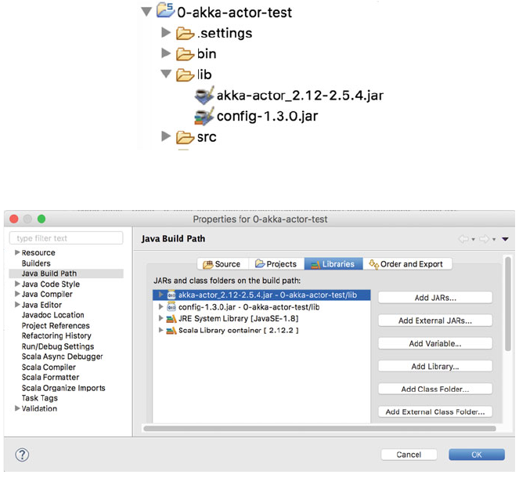Click the Add Library... button
Viewport: 519px width, 500px height.
tap(435, 366)
